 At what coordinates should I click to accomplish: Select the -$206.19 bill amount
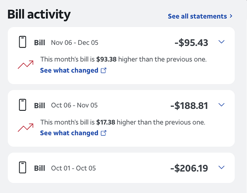pyautogui.click(x=189, y=168)
